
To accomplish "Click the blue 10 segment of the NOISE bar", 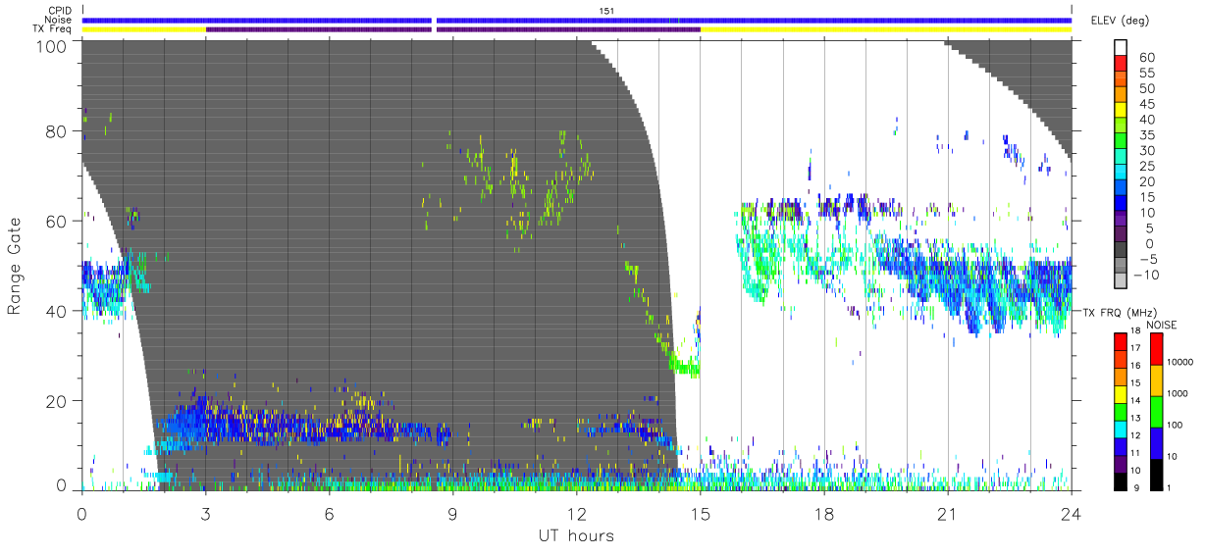I will pos(1156,443).
